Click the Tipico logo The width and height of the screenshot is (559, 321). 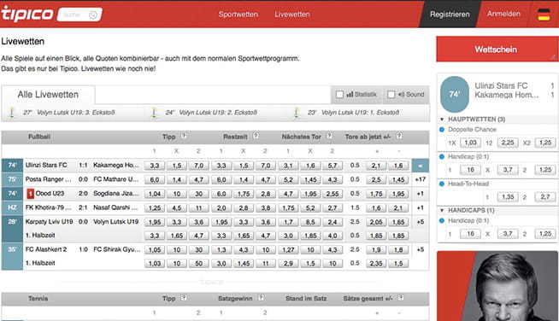coord(27,15)
